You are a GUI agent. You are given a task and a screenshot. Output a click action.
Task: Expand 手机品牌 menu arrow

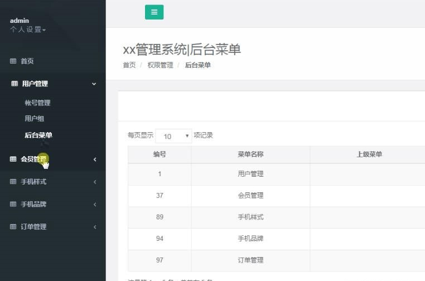[95, 204]
